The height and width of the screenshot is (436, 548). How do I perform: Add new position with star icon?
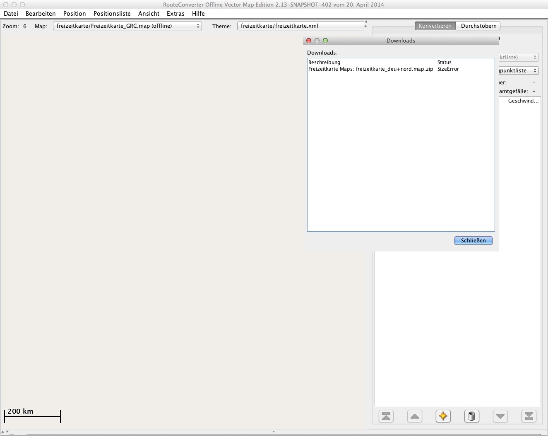(443, 416)
